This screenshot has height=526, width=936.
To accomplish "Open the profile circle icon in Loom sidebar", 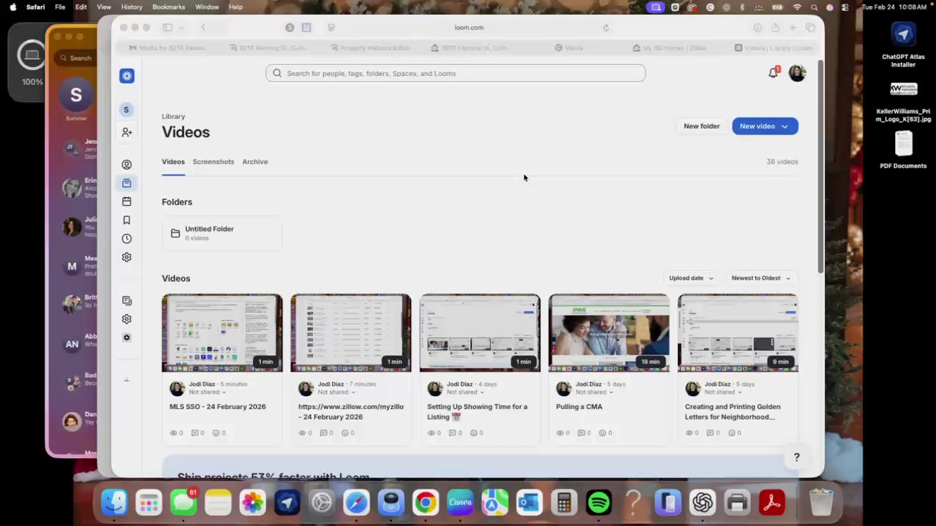I will coord(127,164).
